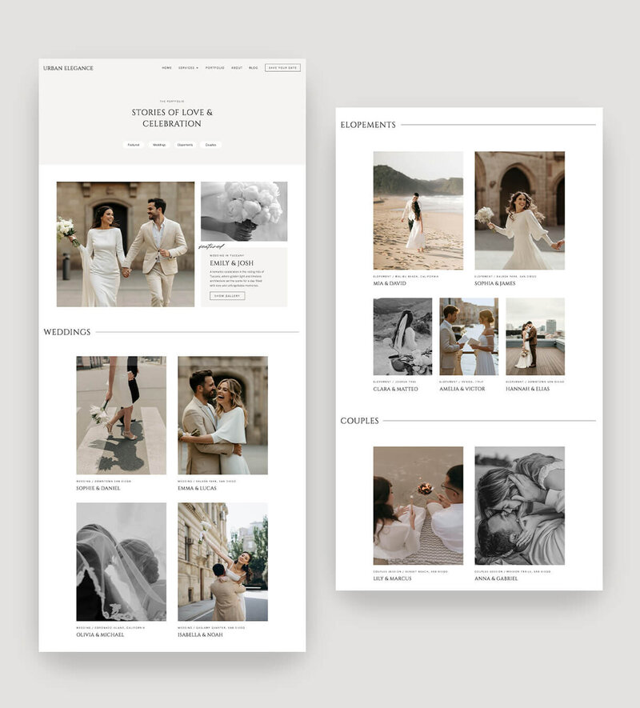Viewport: 640px width, 708px height.
Task: Open the Sophie & Daniel wedding thumbnail
Action: (x=121, y=415)
